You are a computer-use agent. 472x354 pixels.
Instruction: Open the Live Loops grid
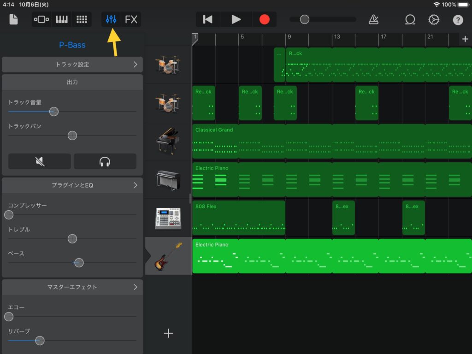point(82,19)
